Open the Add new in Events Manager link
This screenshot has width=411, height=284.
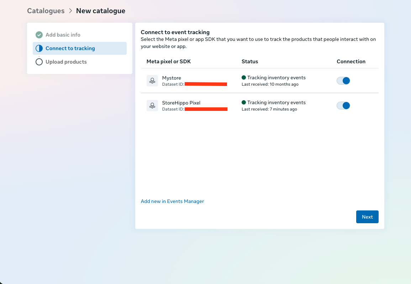(172, 201)
